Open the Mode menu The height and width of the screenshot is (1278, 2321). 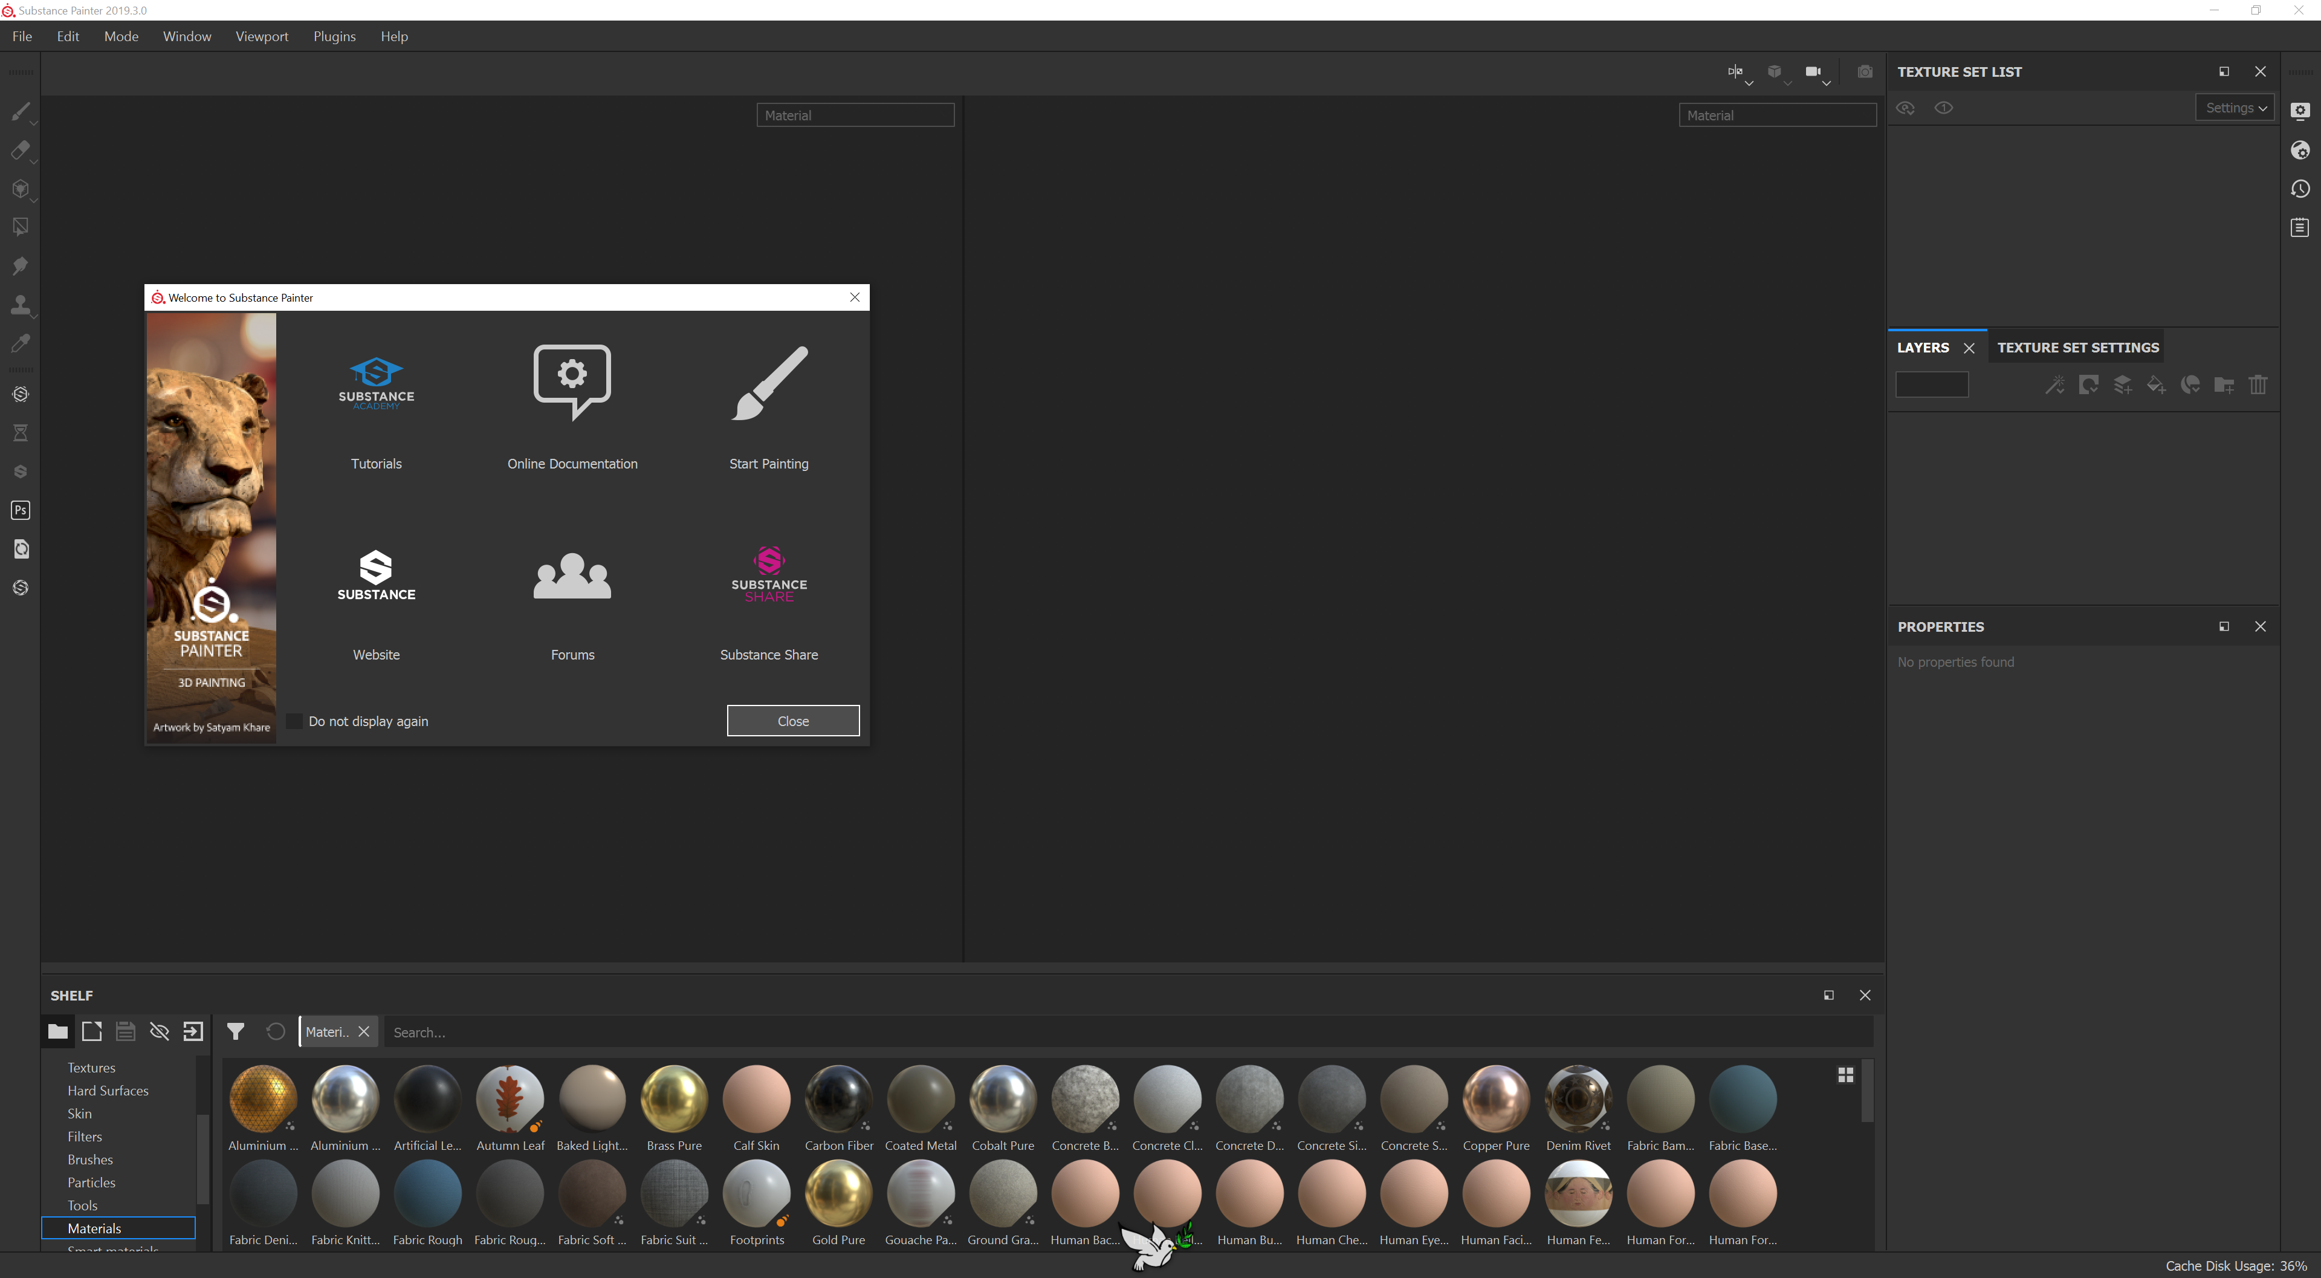(x=121, y=36)
